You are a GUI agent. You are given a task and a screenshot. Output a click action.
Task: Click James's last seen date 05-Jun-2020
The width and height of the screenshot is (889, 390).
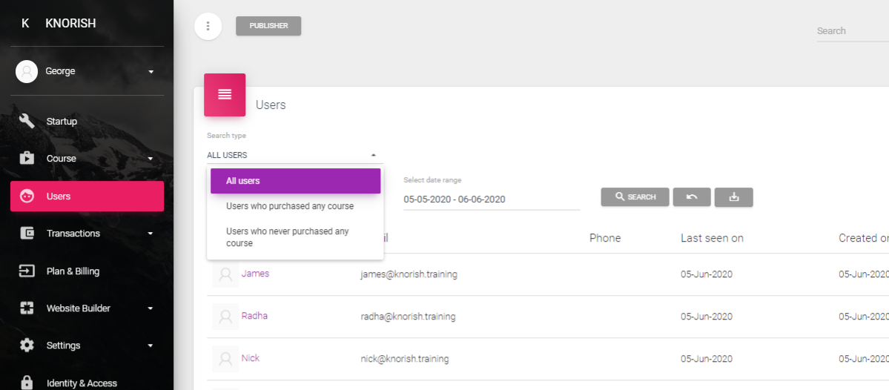pos(707,274)
